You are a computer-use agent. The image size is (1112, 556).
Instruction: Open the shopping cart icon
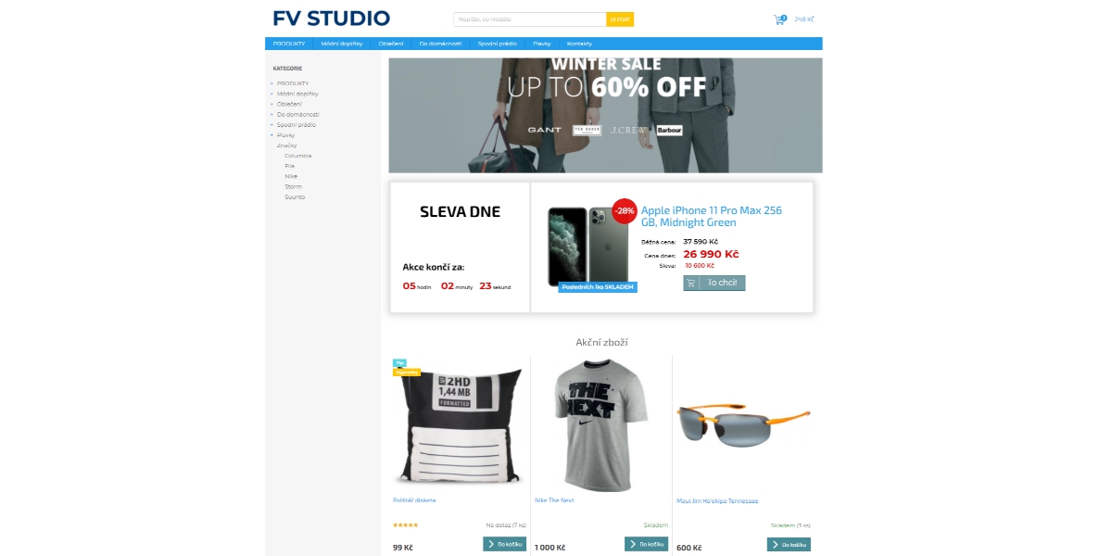(779, 19)
